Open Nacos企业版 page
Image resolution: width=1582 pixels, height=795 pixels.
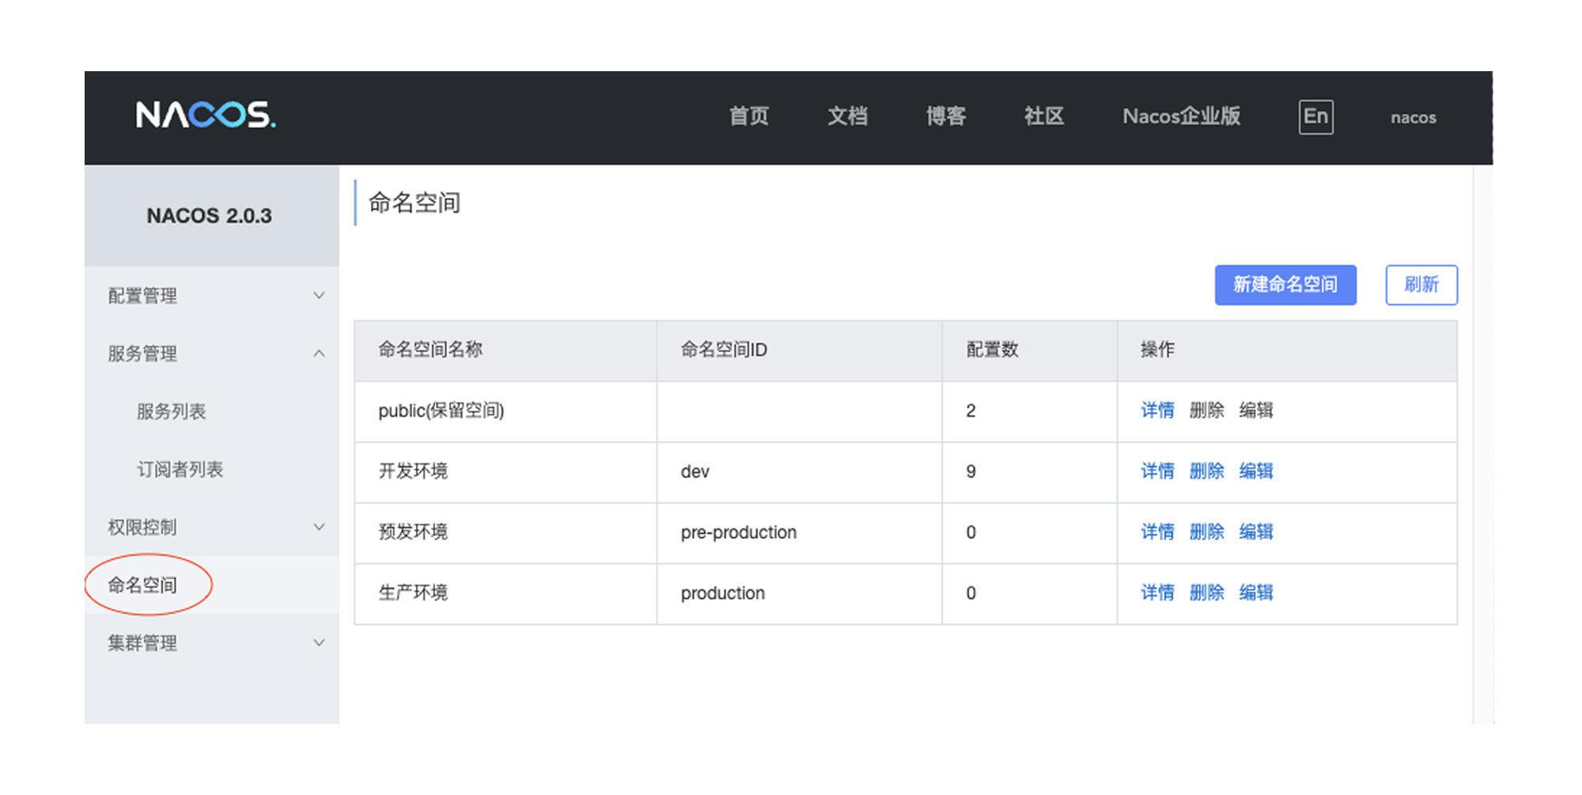tap(1181, 116)
